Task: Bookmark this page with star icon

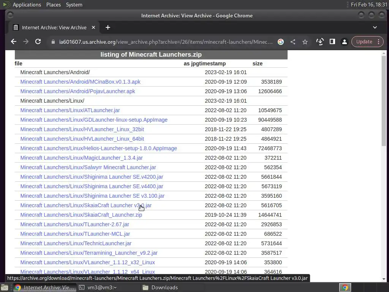Action: point(305,42)
